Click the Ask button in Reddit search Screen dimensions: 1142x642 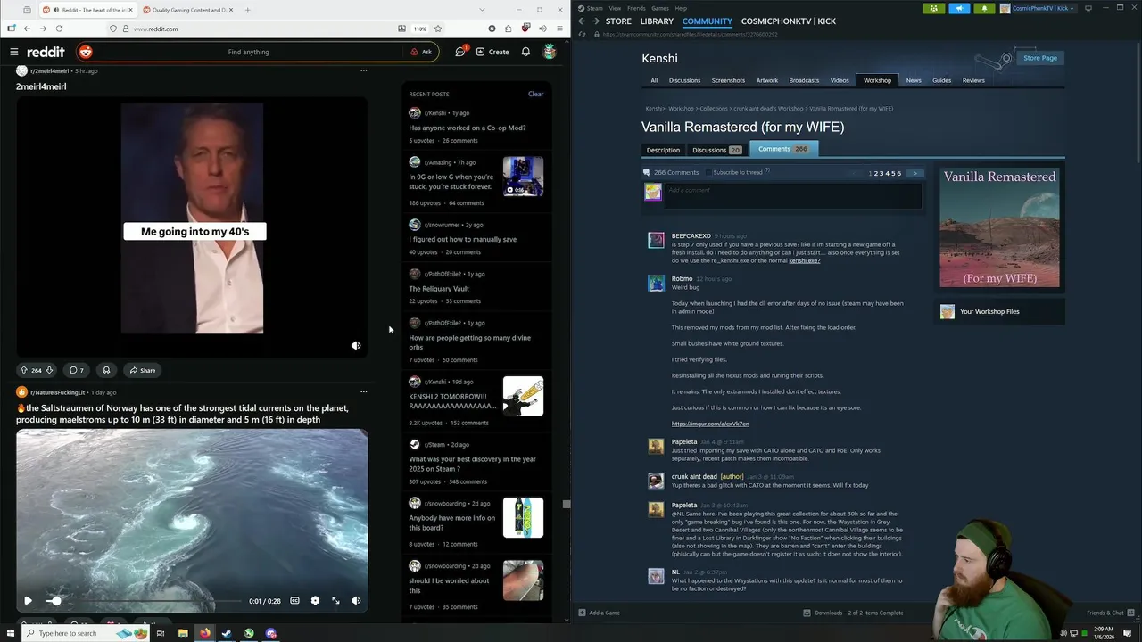click(421, 52)
